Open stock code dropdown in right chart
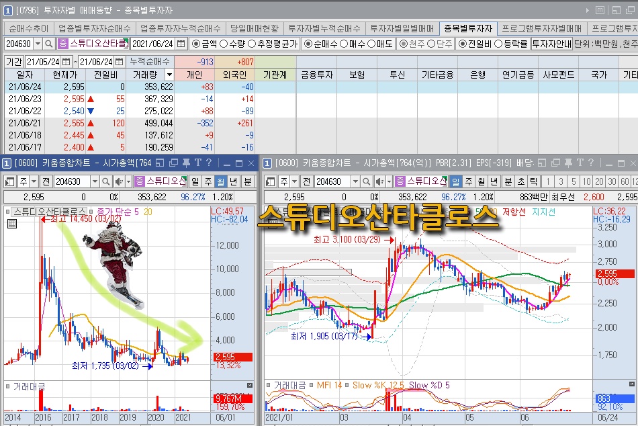This screenshot has height=426, width=638. click(x=356, y=181)
